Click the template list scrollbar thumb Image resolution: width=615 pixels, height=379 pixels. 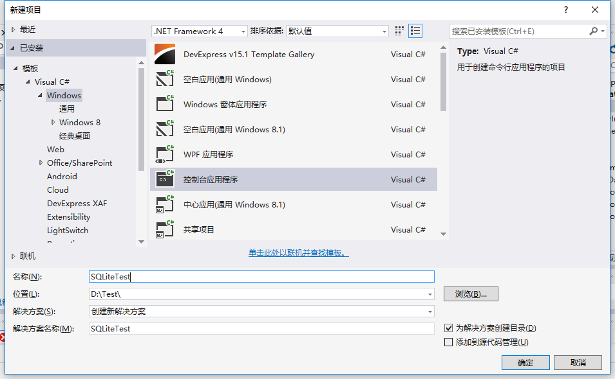pos(443,82)
